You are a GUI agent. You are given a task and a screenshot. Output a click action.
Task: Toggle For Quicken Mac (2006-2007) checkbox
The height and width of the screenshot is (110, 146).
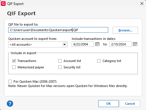10,81
